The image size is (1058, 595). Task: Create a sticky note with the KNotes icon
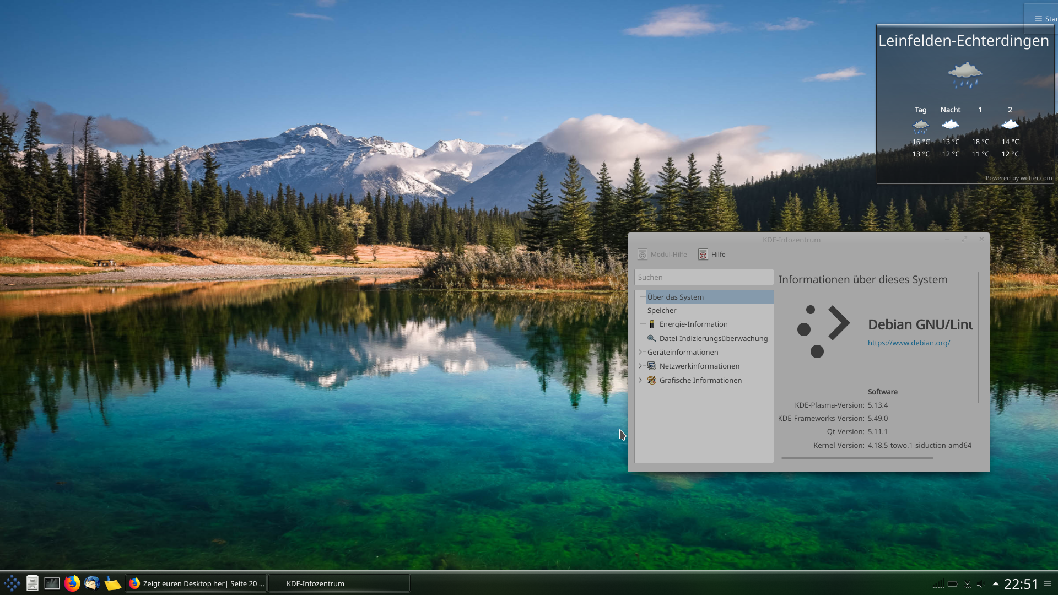[x=112, y=583]
